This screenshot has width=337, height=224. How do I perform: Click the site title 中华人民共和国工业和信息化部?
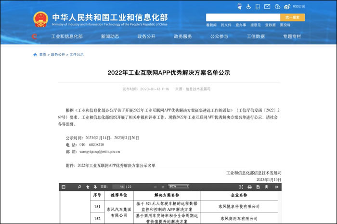click(110, 17)
